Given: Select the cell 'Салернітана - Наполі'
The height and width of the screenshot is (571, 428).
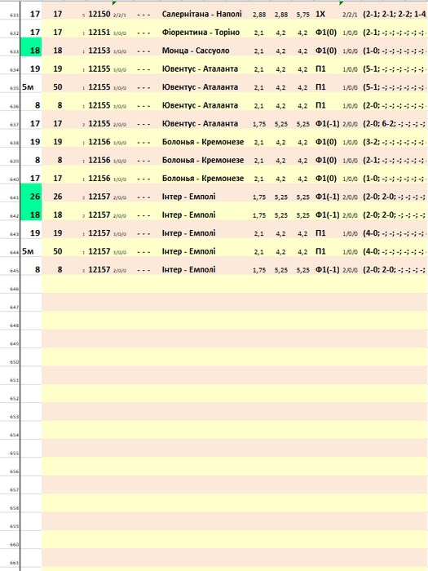Looking at the screenshot, I should click(x=201, y=14).
